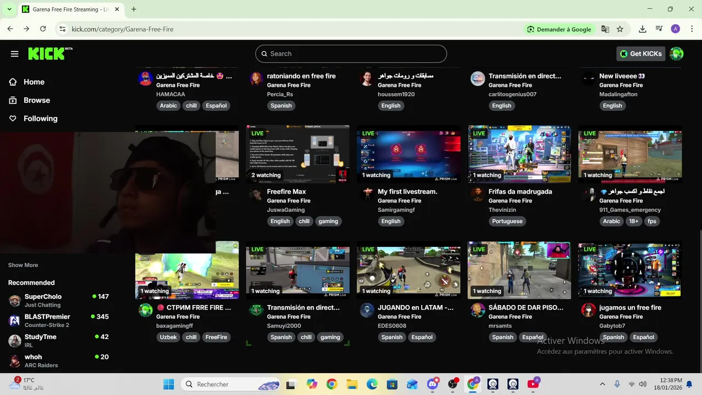Open Chrome downloads icon
Viewport: 702px width, 395px height.
643,29
